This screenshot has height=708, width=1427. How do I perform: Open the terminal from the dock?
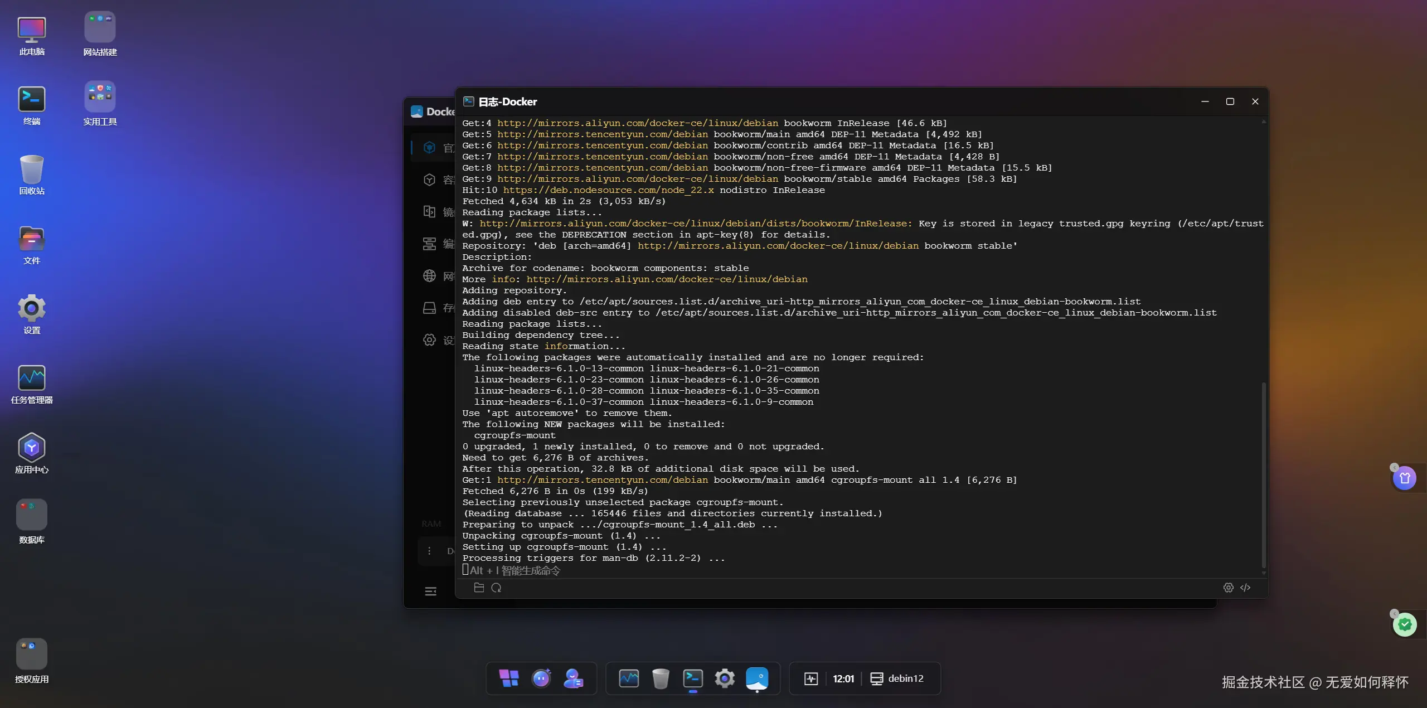click(693, 678)
